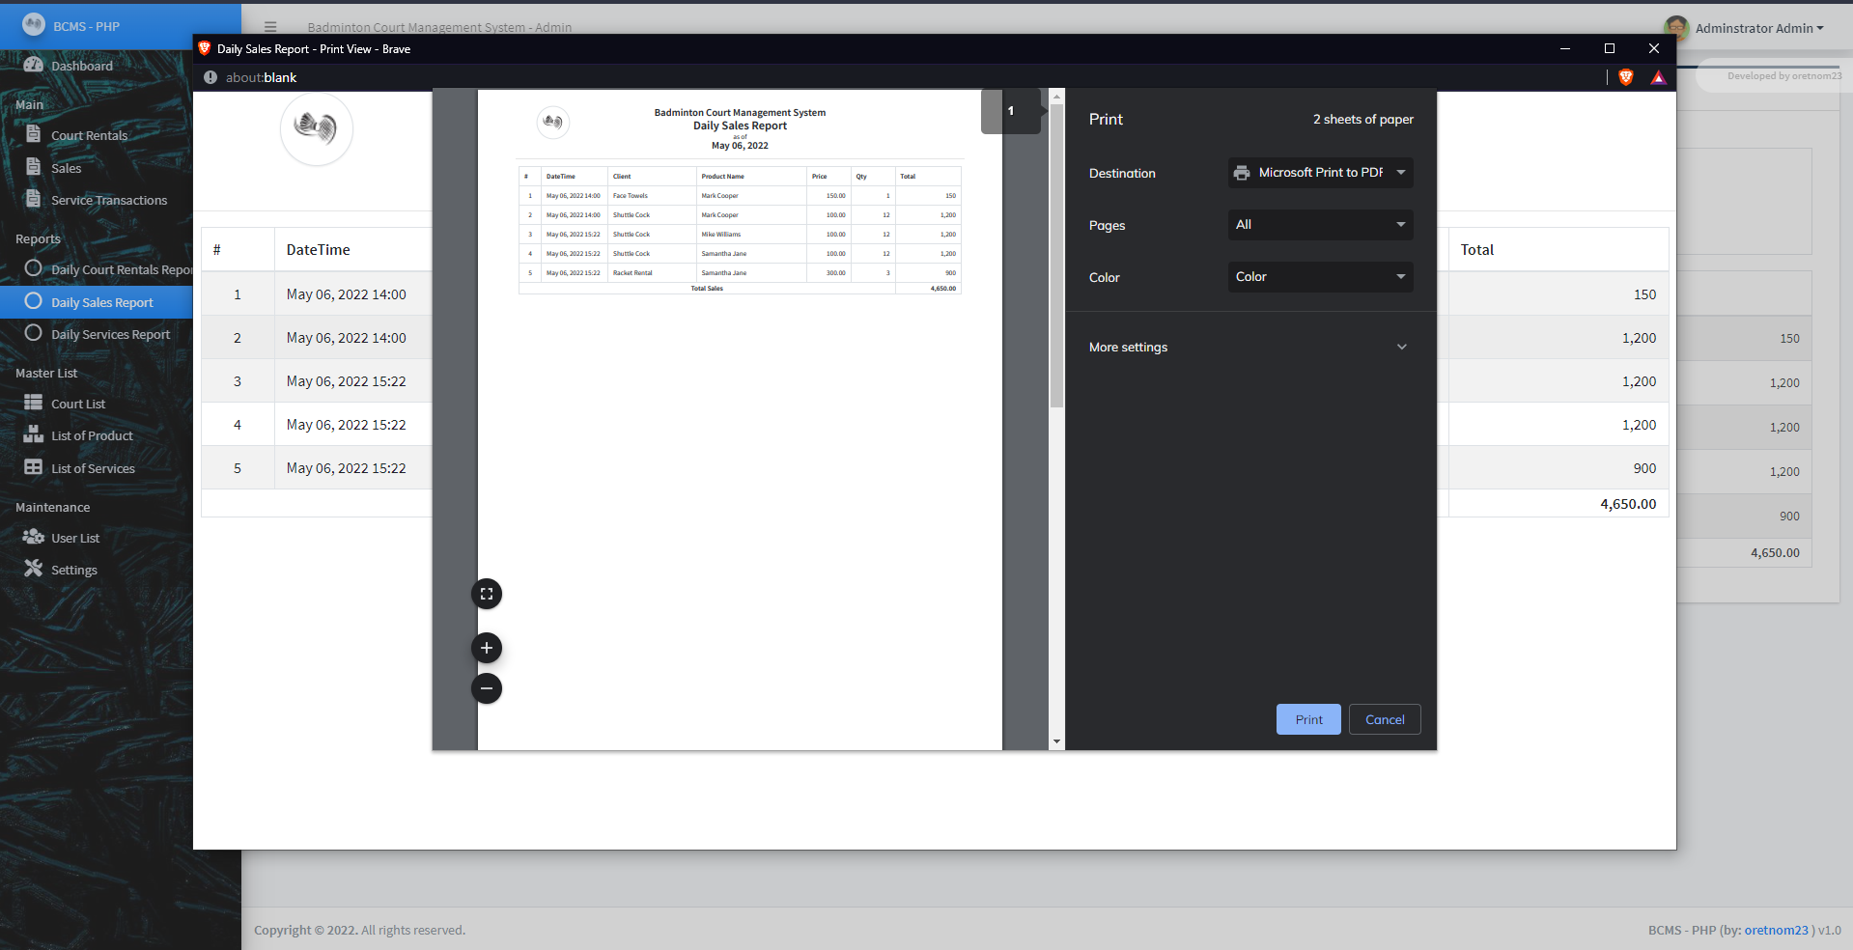Image resolution: width=1853 pixels, height=950 pixels.
Task: Click the shuttlecock logo on the print view page
Action: click(317, 128)
